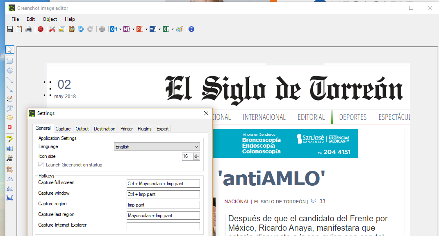The image size is (439, 236).
Task: Rotate image counter-clockwise
Action: (x=10, y=189)
